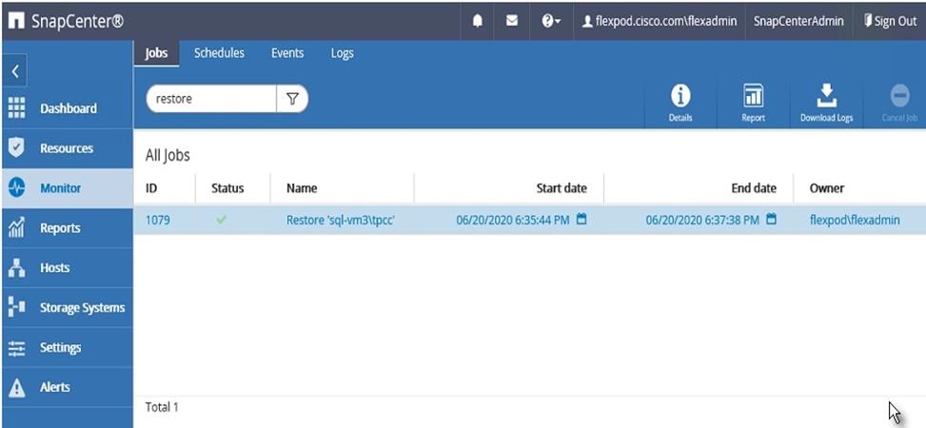Click the green checkmark status of job 1079
The width and height of the screenshot is (926, 428).
point(222,220)
